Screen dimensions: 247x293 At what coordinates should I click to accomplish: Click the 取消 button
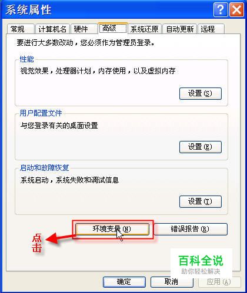pyautogui.click(x=172, y=282)
